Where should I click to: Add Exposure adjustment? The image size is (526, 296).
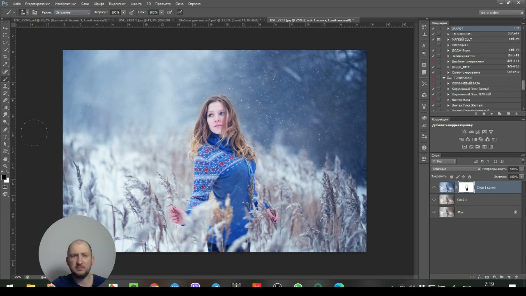484,132
